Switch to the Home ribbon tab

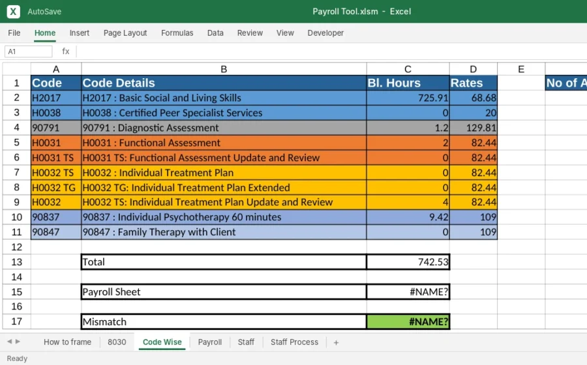coord(45,33)
